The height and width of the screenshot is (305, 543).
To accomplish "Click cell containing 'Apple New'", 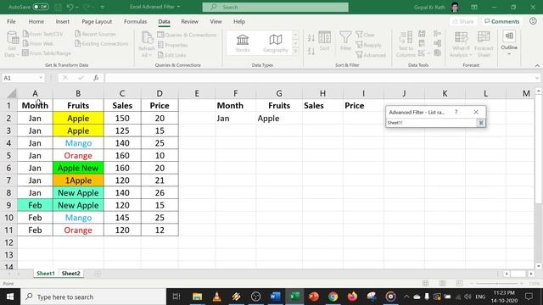I will (x=78, y=168).
